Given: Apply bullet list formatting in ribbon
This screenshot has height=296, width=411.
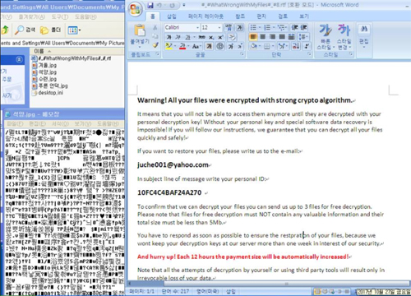Looking at the screenshot, I should coord(254,27).
